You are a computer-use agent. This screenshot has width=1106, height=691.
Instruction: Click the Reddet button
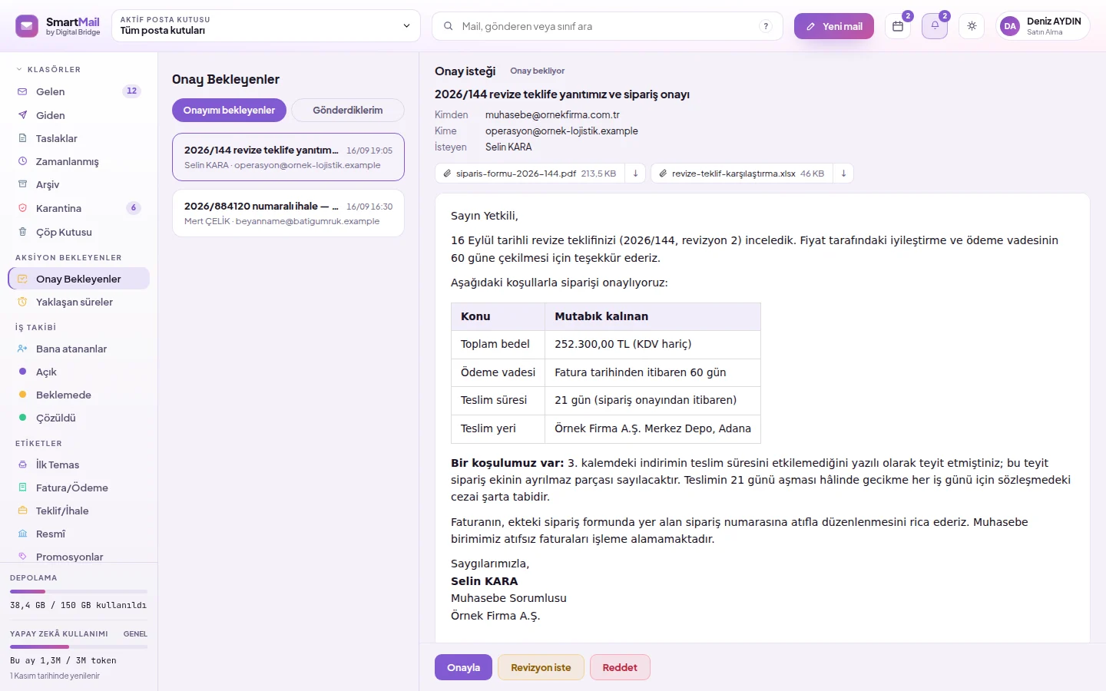pyautogui.click(x=620, y=667)
